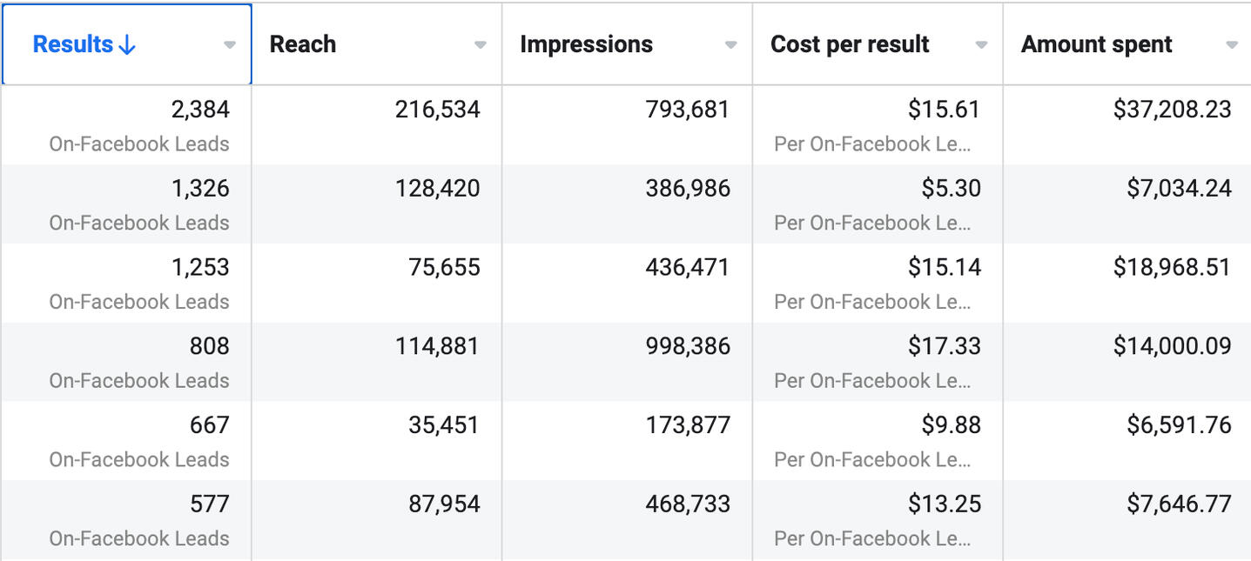Image resolution: width=1251 pixels, height=561 pixels.
Task: Open the Reach column dropdown arrow
Action: tap(481, 45)
